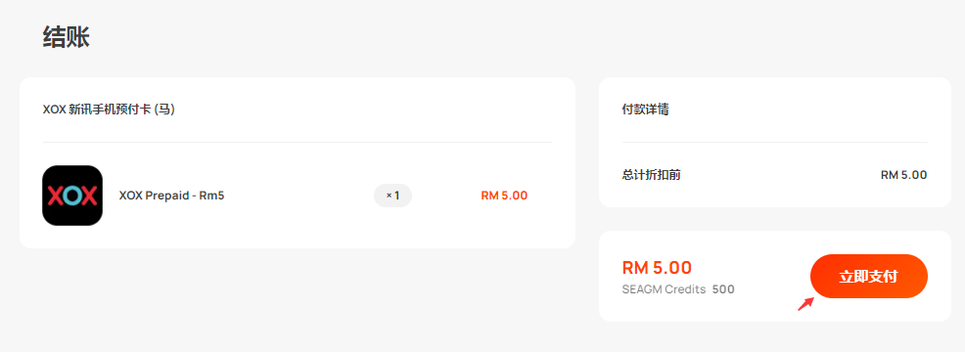Open the XOX Prepaid - Rm5 product name
This screenshot has height=352, width=965.
pos(171,196)
